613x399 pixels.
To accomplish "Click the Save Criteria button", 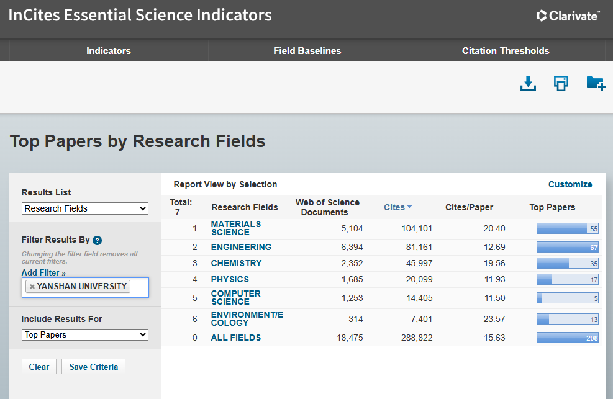I will click(93, 367).
